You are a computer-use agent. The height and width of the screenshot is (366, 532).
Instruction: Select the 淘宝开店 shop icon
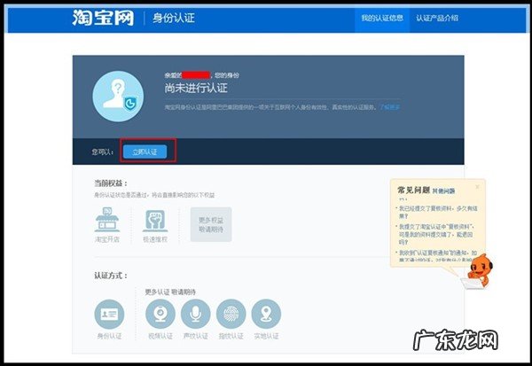[107, 220]
